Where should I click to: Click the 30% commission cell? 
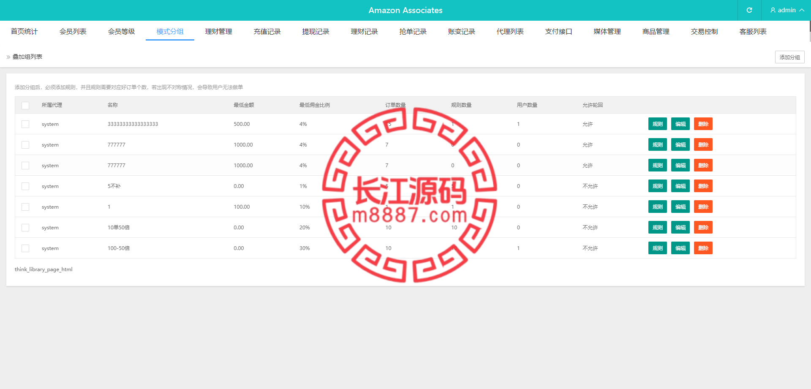[305, 248]
